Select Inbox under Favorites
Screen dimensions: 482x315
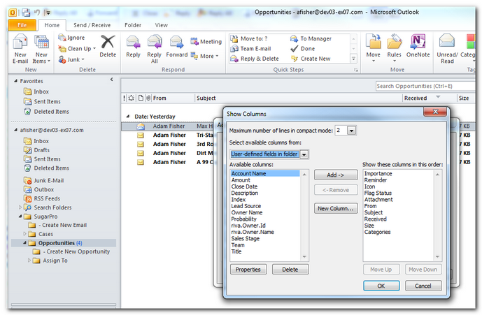(x=41, y=91)
